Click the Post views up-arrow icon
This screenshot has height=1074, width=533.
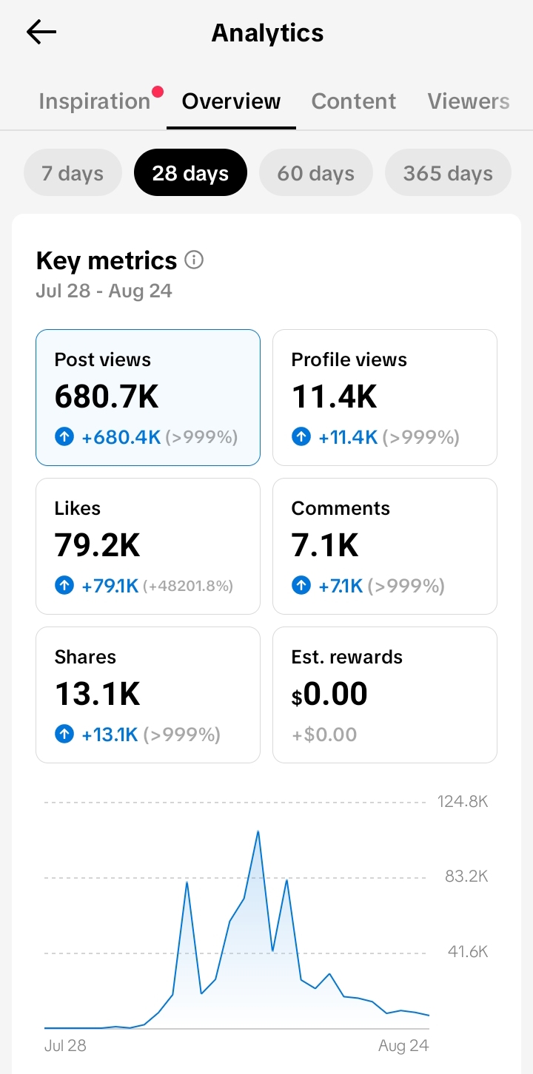[64, 437]
